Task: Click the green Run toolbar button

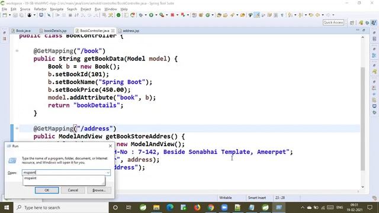Action: [151, 15]
